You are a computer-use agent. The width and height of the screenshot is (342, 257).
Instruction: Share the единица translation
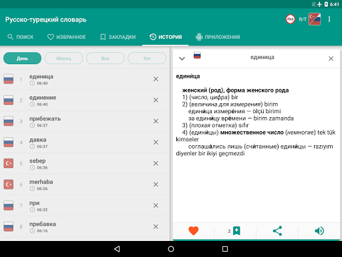point(277,231)
